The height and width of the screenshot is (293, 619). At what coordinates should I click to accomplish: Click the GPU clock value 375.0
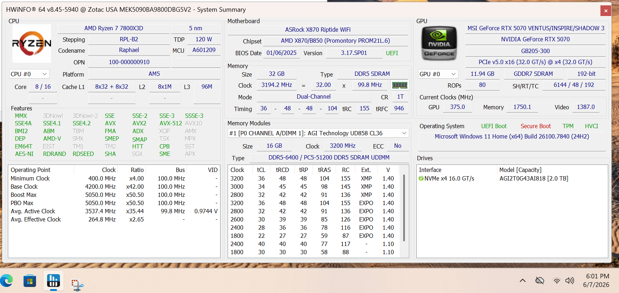pyautogui.click(x=457, y=107)
